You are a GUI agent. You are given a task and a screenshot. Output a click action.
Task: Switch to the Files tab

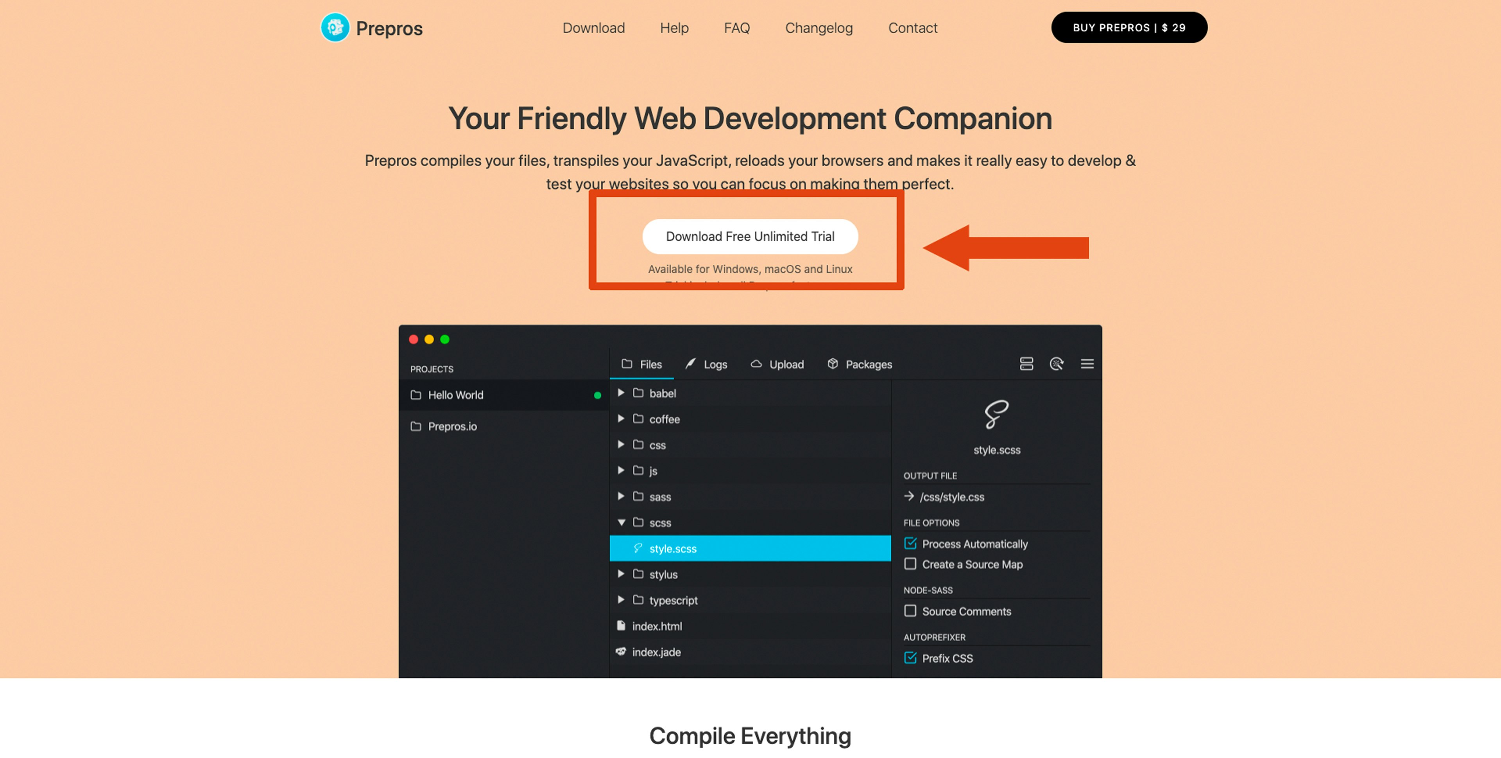pyautogui.click(x=641, y=365)
